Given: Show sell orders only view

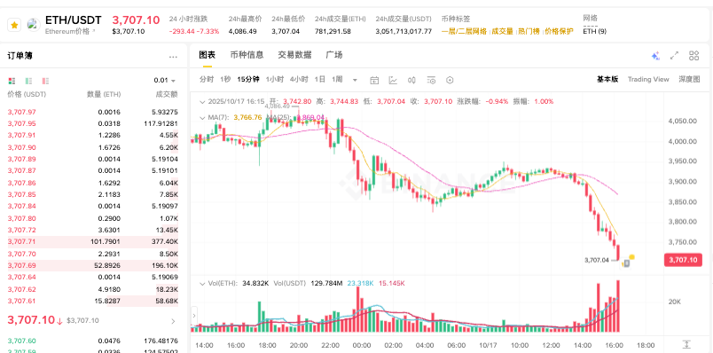Looking at the screenshot, I should pos(45,81).
